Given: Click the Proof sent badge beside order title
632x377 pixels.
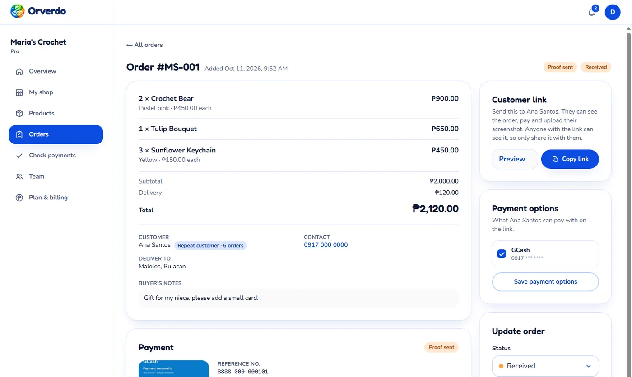Looking at the screenshot, I should (560, 67).
